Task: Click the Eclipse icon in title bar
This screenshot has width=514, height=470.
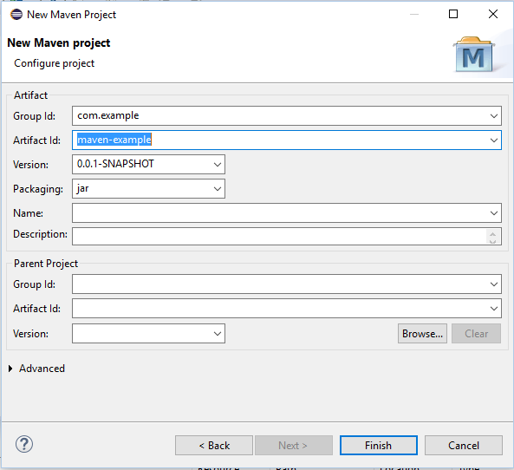Action: click(x=16, y=15)
